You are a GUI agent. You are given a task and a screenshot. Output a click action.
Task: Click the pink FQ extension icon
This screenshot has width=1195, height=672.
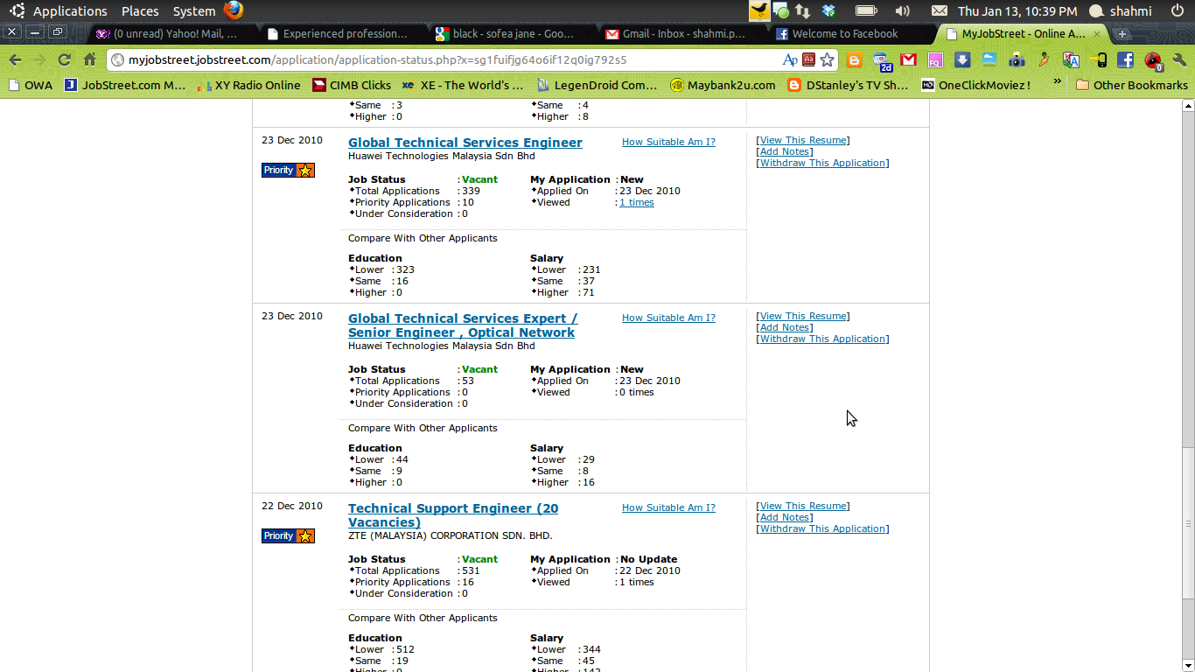point(934,59)
